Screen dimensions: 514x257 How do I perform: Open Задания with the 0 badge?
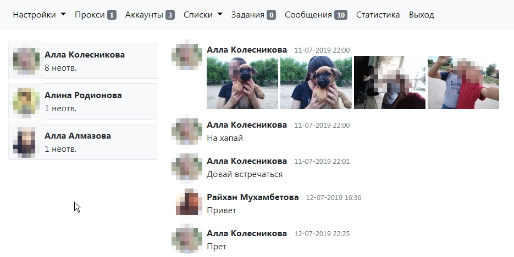(253, 15)
